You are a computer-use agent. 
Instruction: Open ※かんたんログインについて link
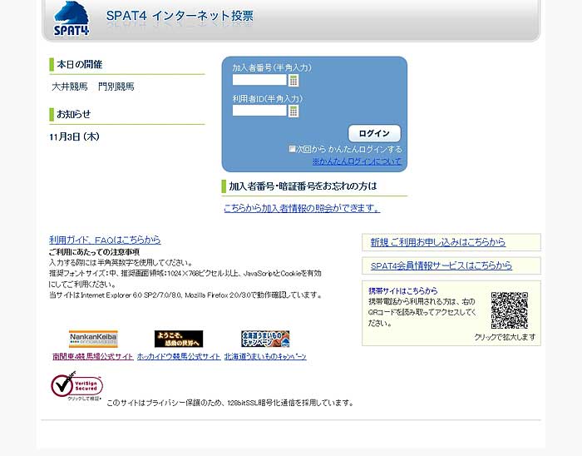coord(356,161)
